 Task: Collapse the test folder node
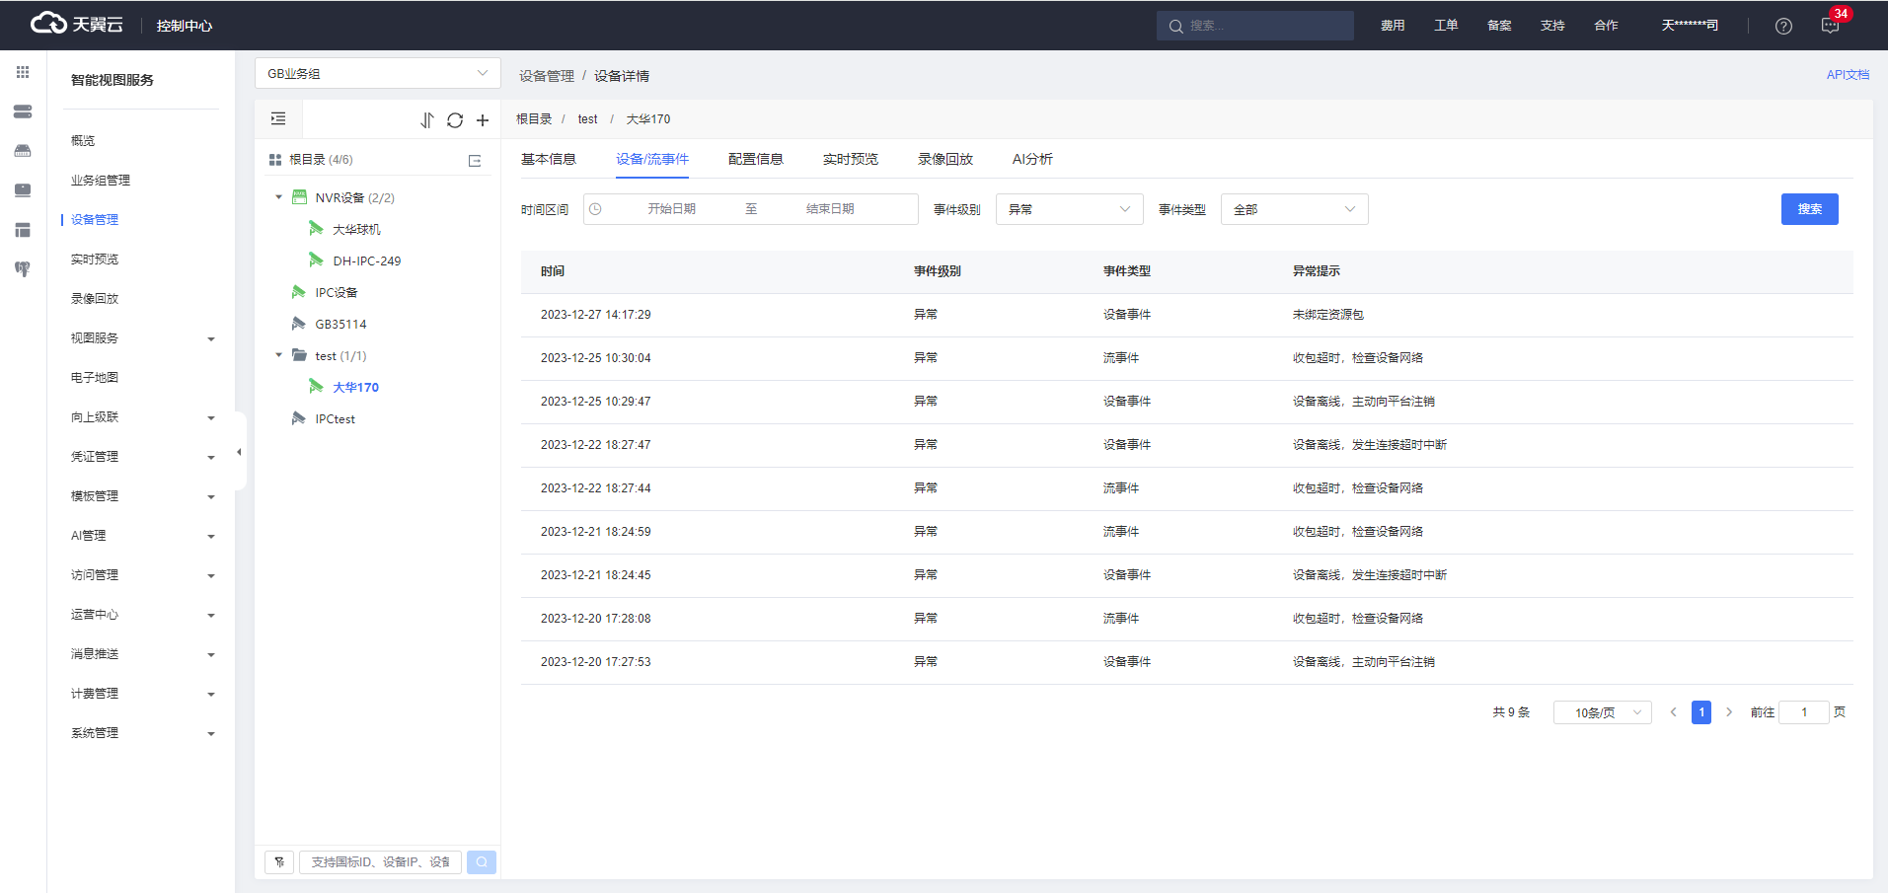coord(279,355)
